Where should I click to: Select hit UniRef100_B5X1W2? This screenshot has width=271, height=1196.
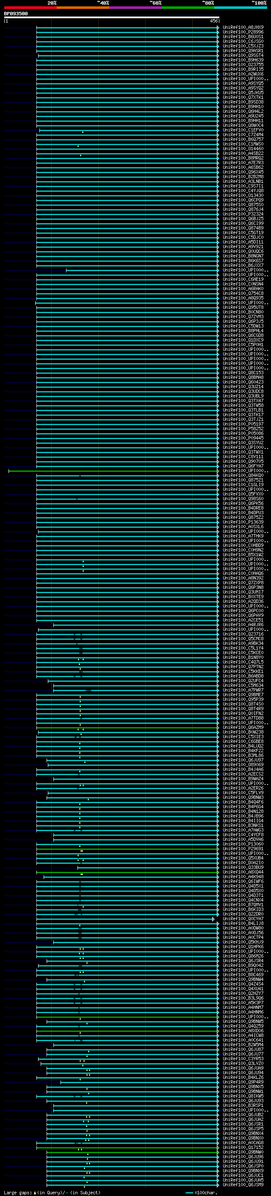point(243,555)
